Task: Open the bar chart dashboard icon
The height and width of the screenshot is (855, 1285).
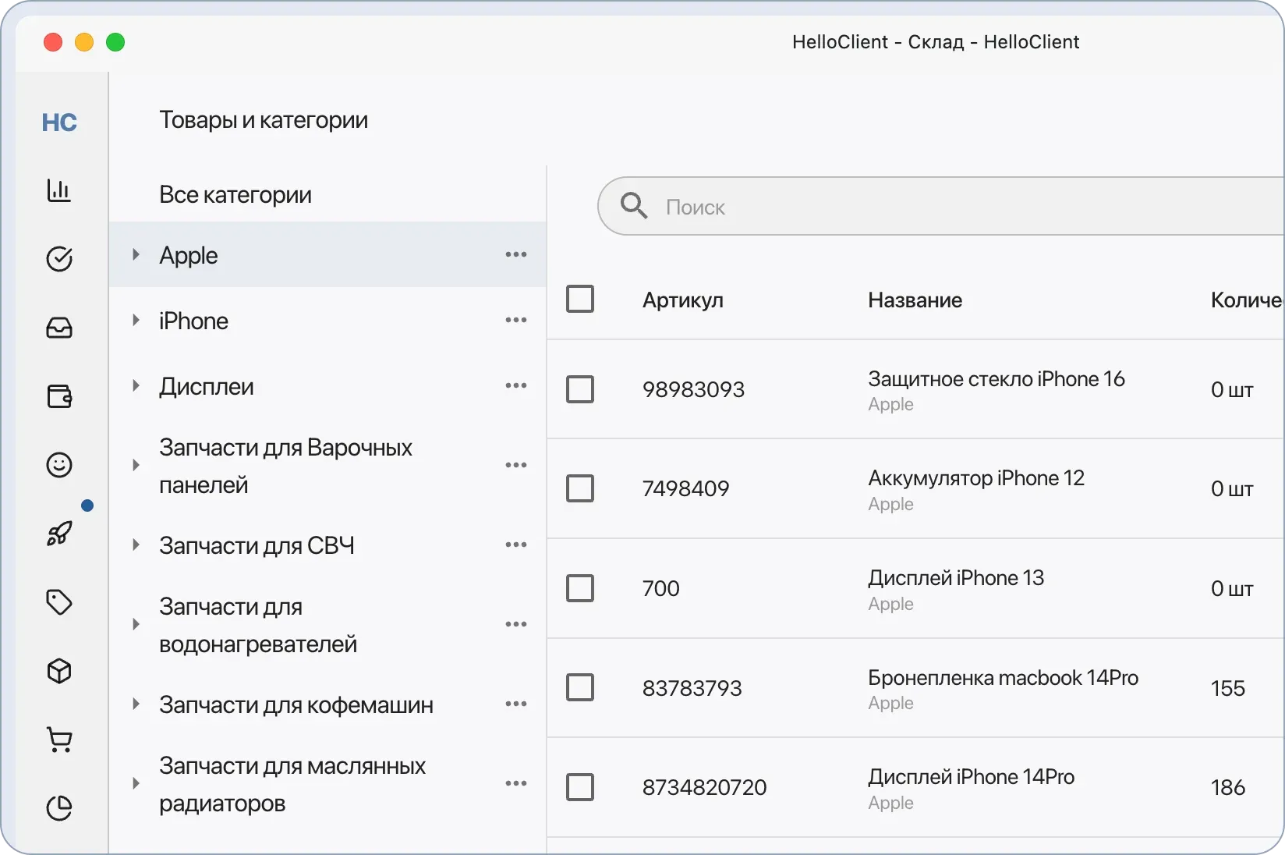Action: pos(59,190)
